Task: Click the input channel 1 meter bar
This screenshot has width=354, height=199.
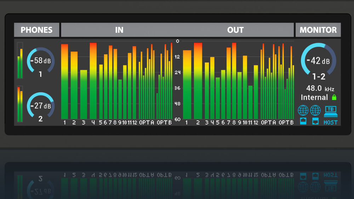Action: [x=64, y=81]
